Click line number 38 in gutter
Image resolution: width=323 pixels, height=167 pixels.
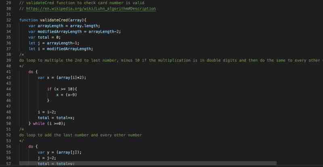click(x=8, y=55)
